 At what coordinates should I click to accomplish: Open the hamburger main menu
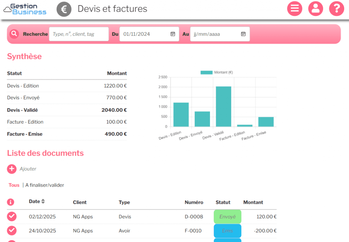coord(295,9)
